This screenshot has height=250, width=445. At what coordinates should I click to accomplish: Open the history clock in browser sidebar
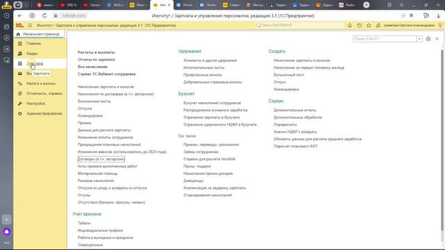point(6,15)
